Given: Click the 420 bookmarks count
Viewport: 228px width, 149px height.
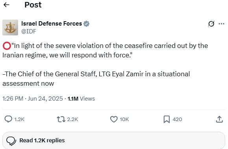Looking at the screenshot, I should coord(177,120).
